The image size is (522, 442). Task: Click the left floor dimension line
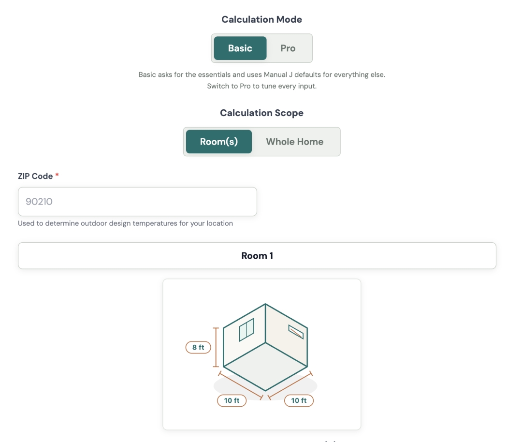(x=241, y=385)
